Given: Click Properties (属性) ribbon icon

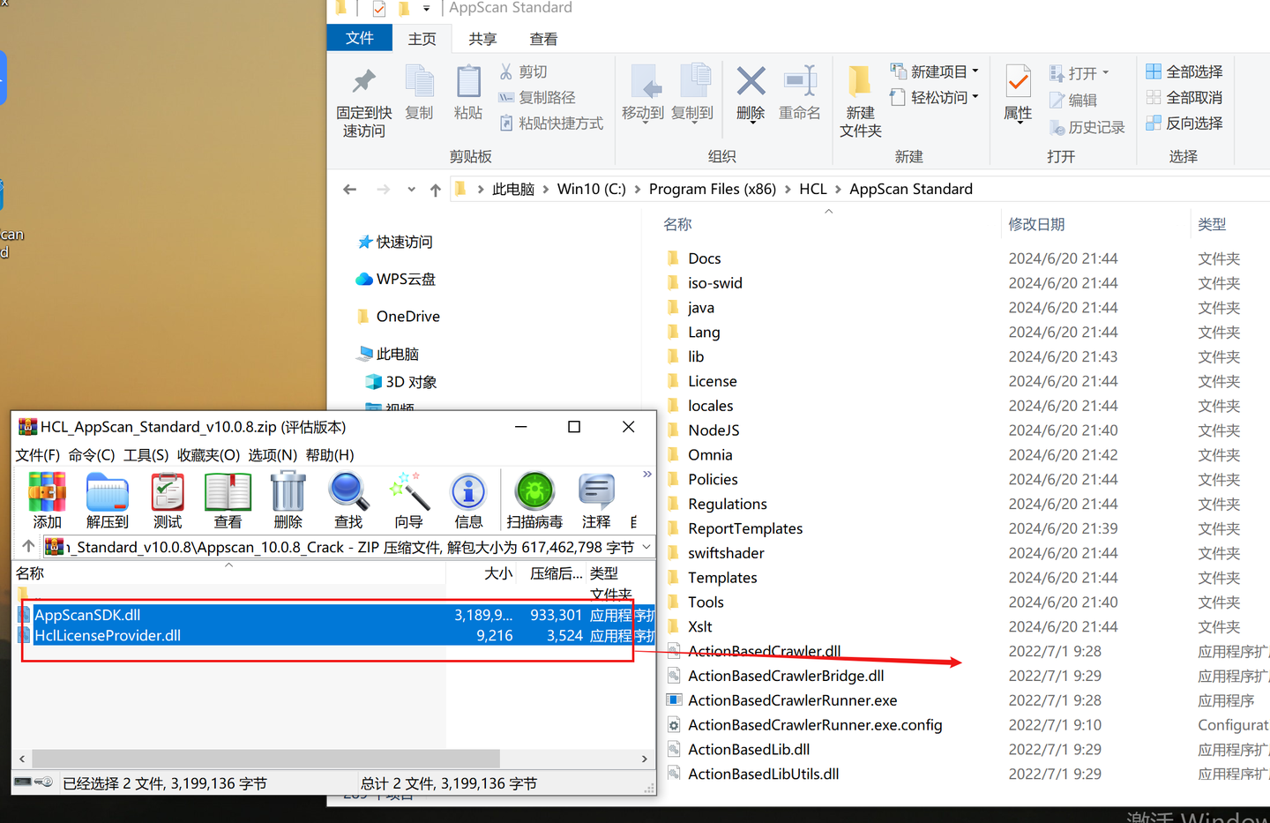Looking at the screenshot, I should tap(1018, 93).
